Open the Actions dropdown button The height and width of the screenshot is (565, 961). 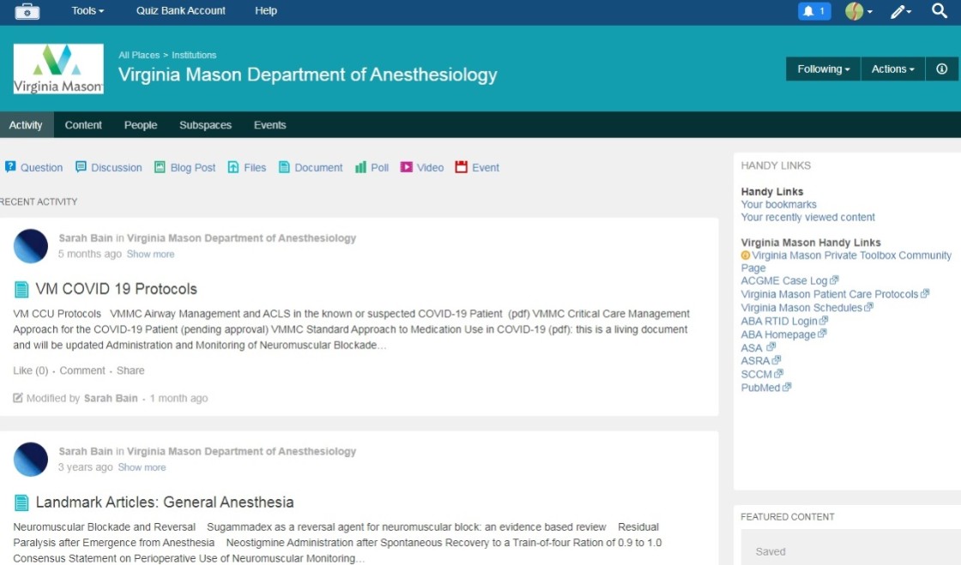coord(892,69)
